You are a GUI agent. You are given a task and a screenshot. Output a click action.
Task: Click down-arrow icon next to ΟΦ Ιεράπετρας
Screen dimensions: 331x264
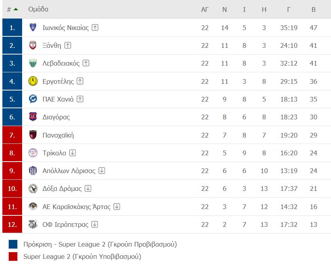pyautogui.click(x=94, y=224)
